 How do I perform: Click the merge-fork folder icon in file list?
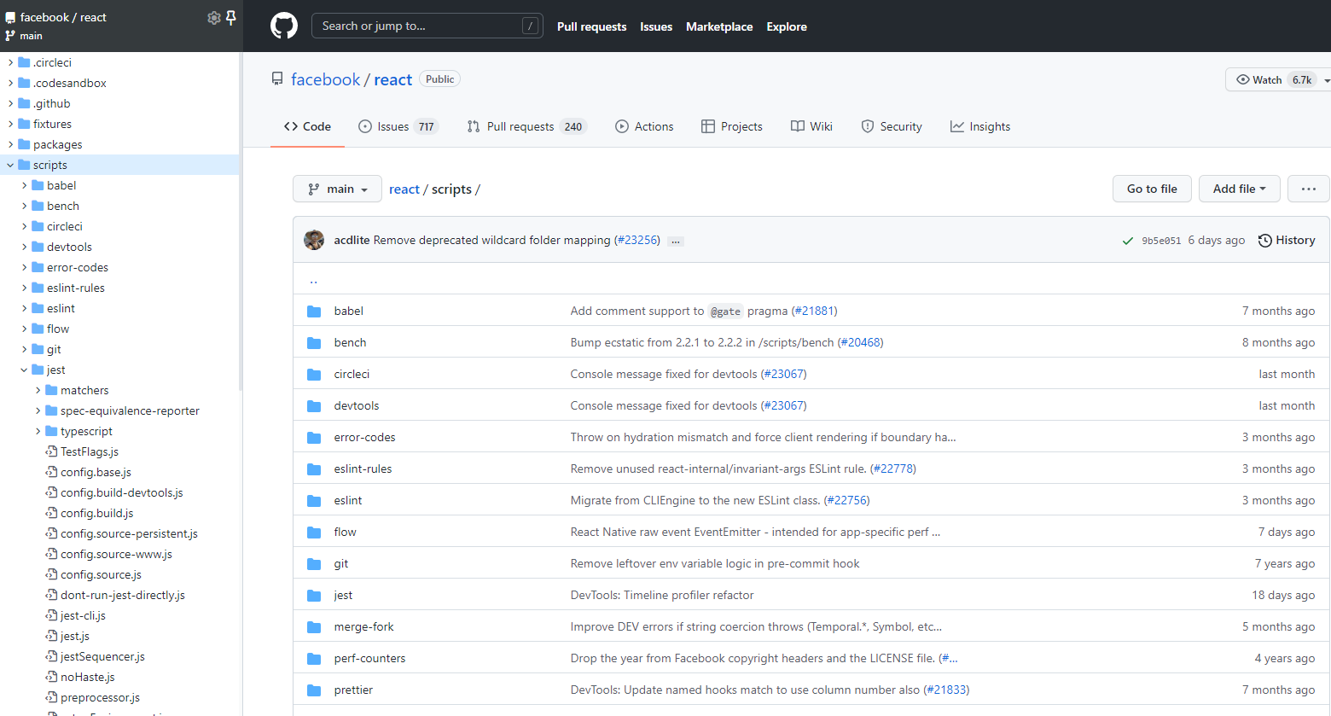[x=314, y=627]
